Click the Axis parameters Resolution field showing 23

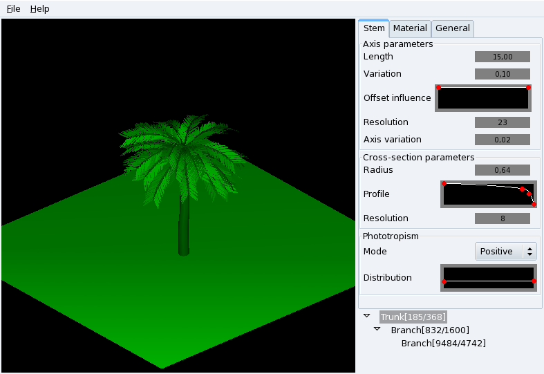point(503,122)
